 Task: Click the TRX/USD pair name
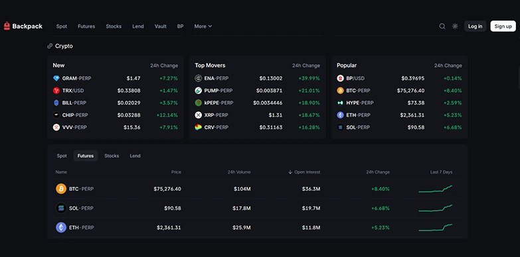click(x=74, y=91)
